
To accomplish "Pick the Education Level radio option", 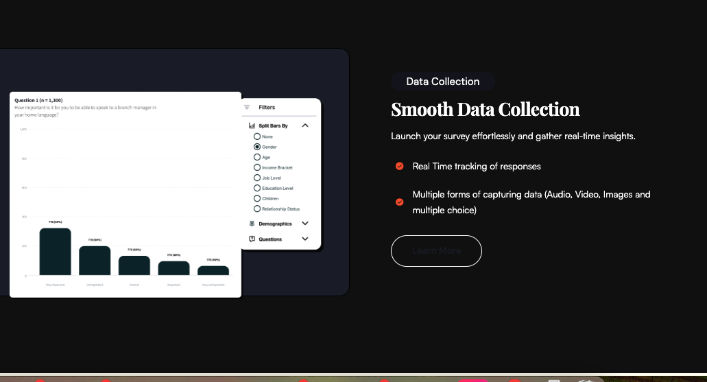I will (257, 188).
